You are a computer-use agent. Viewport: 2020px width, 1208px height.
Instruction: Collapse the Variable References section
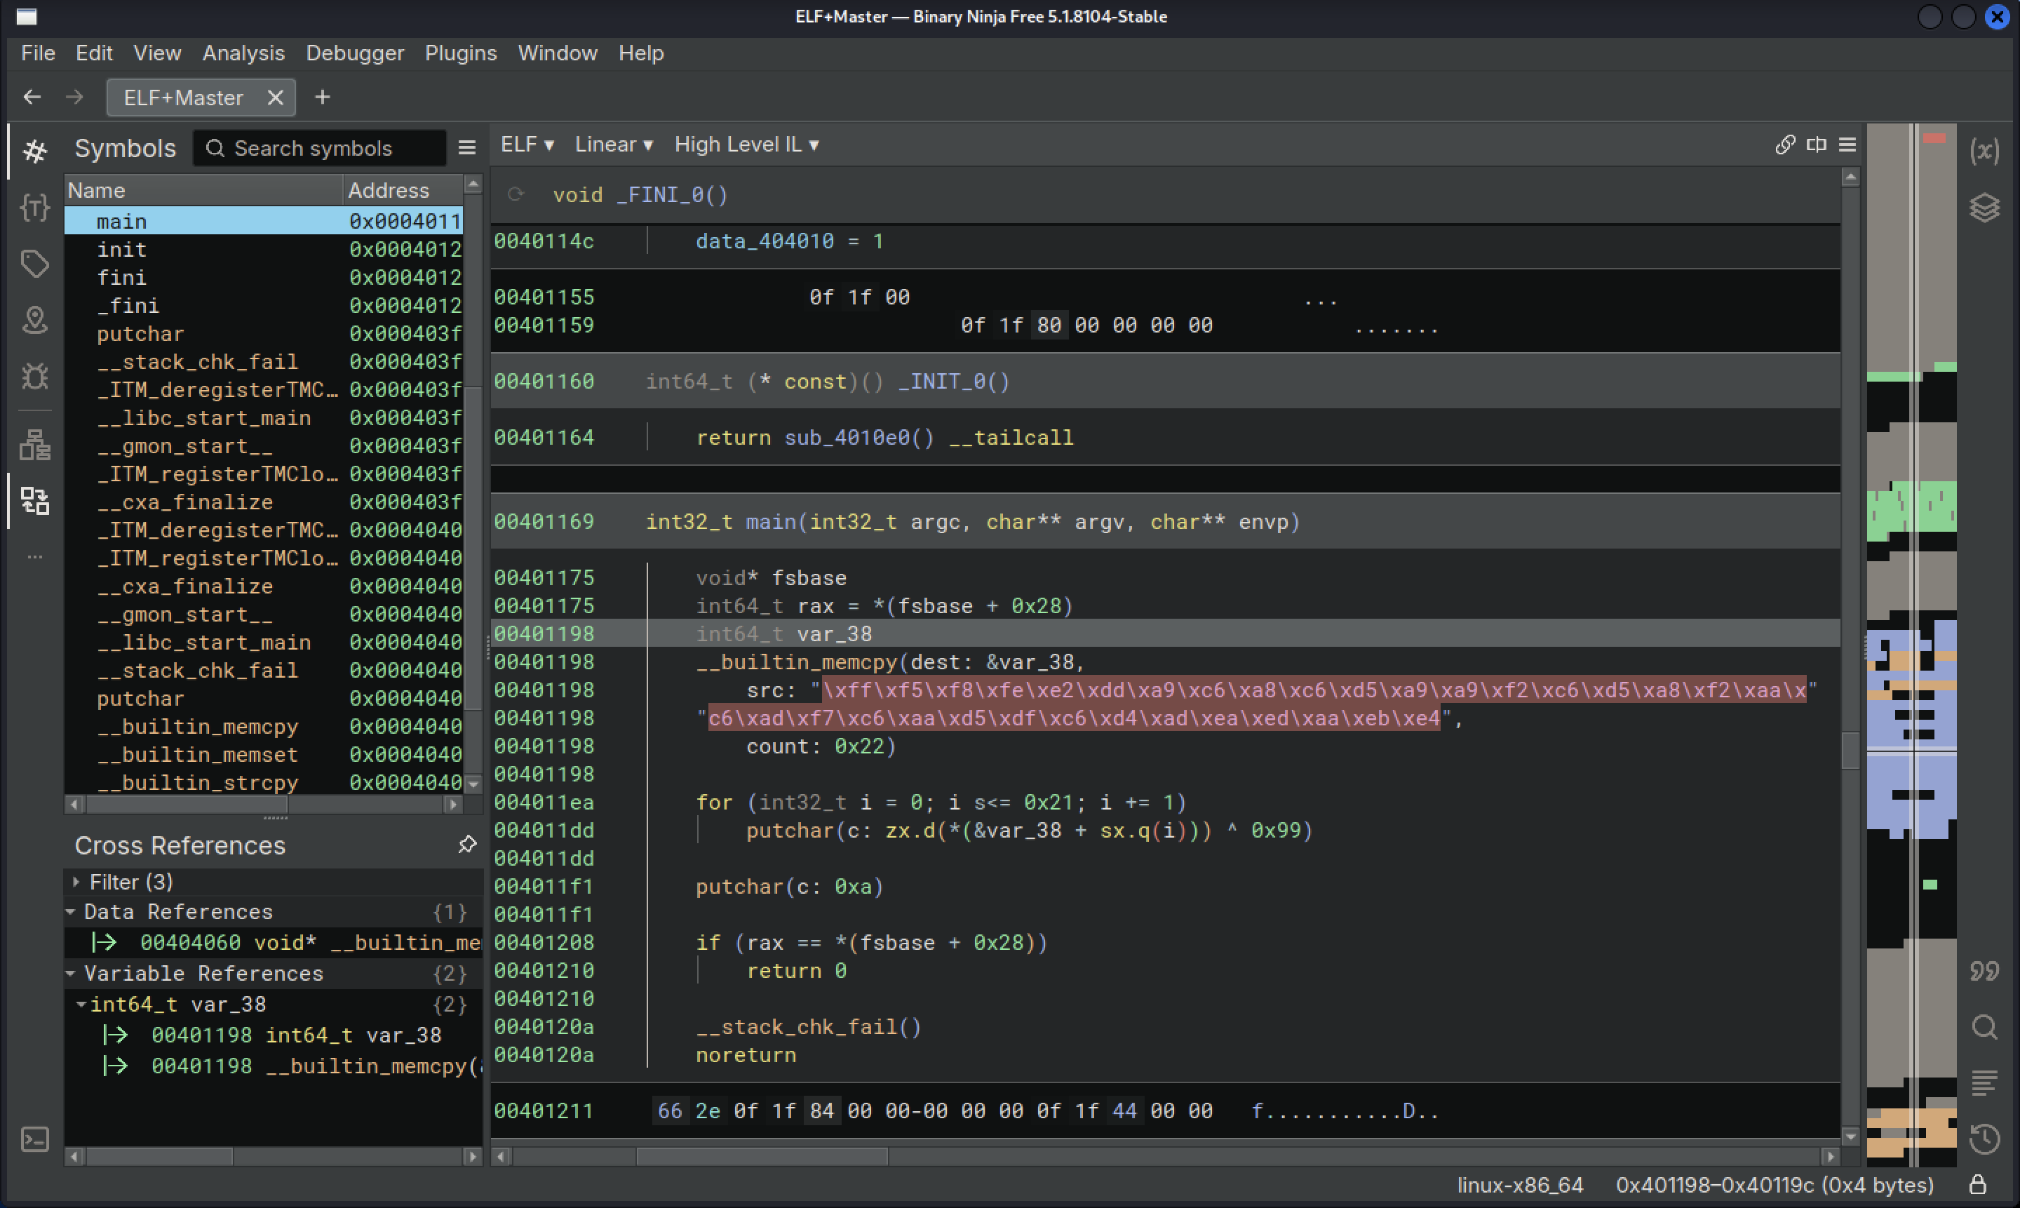71,974
